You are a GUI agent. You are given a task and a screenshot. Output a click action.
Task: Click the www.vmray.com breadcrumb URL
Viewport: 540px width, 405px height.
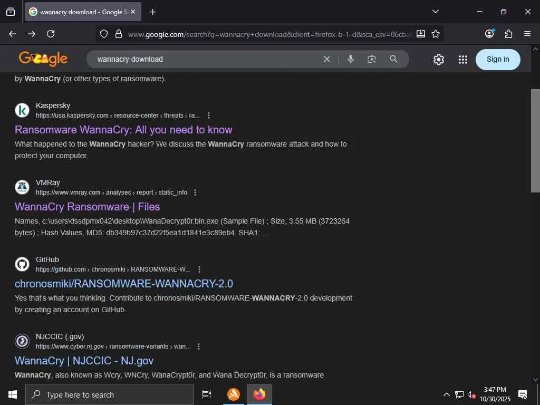point(112,192)
